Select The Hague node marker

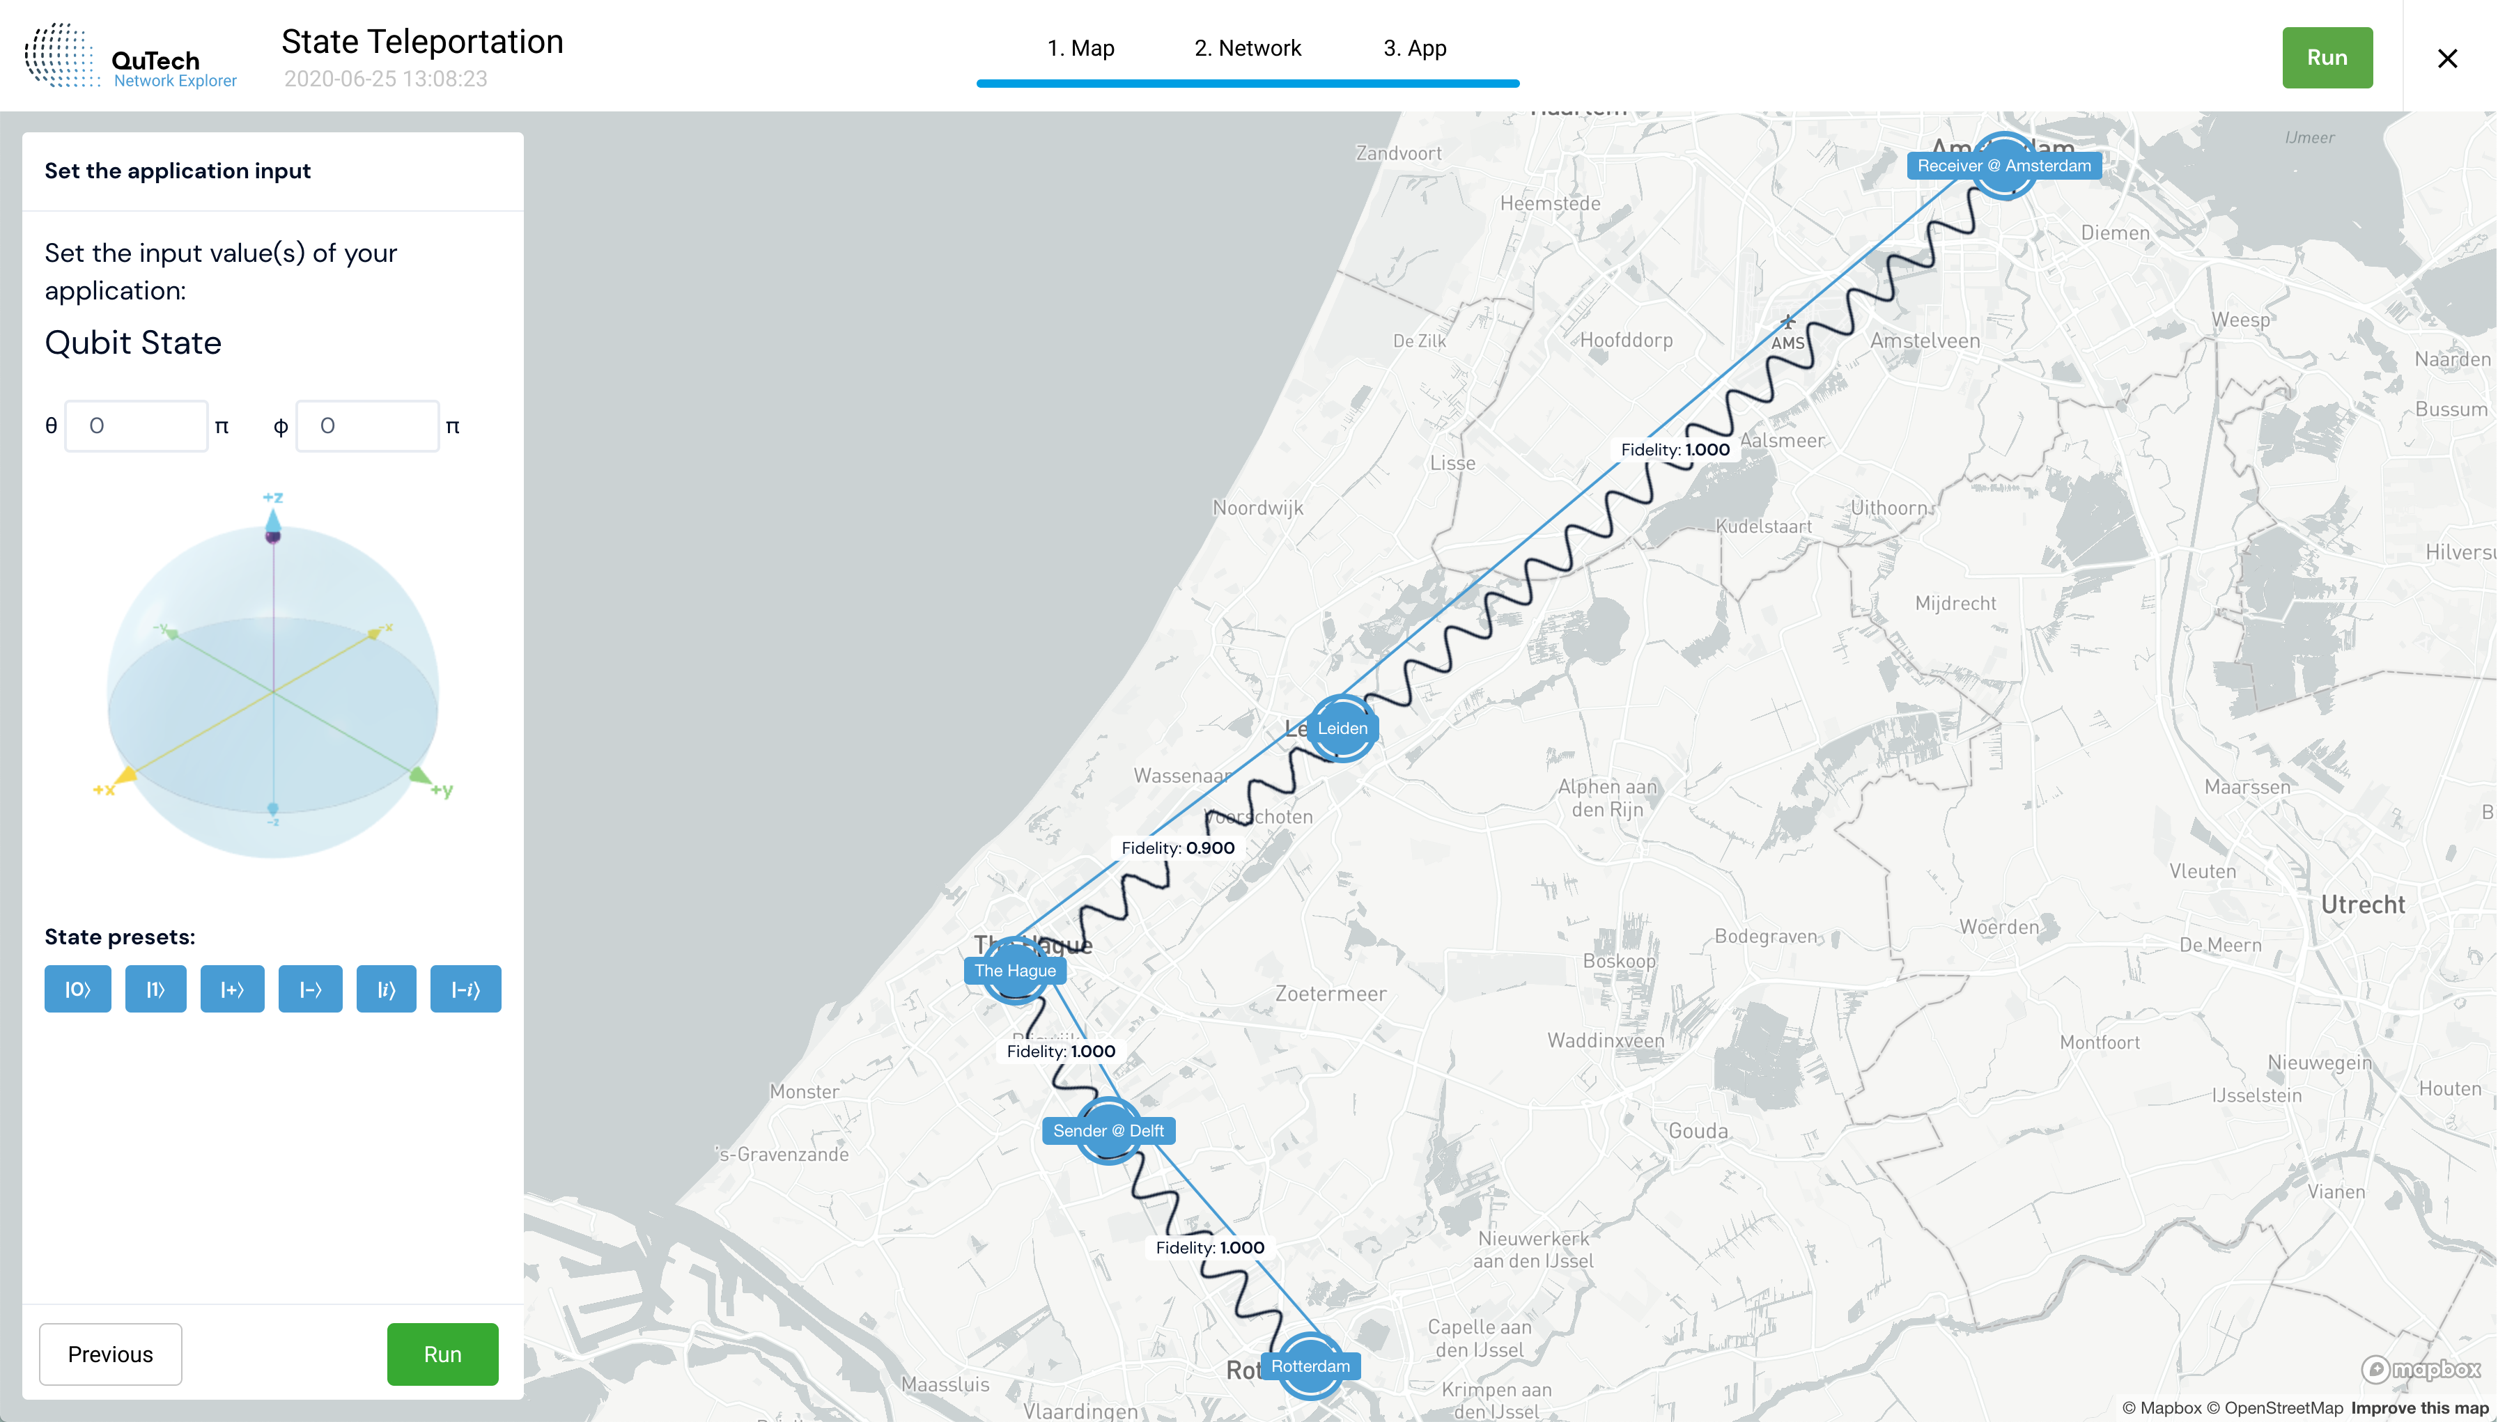pos(1015,971)
